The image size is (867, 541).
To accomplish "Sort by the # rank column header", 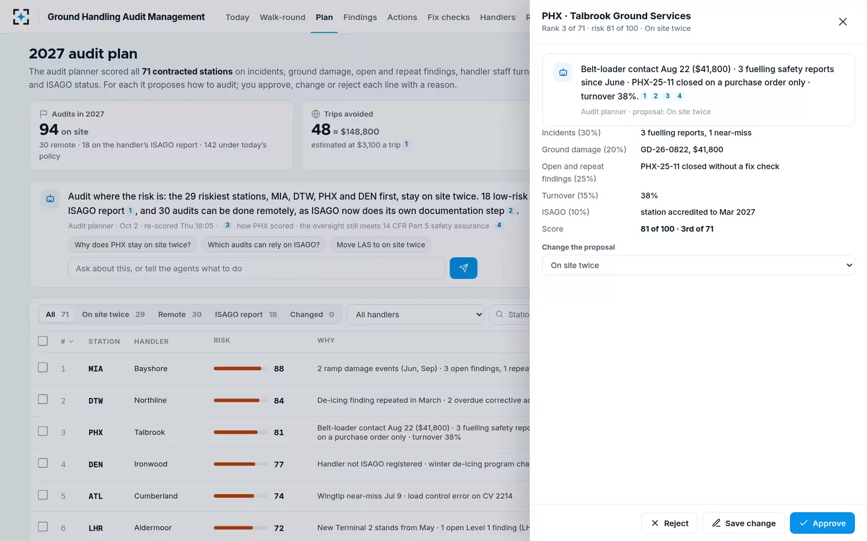I will tap(67, 341).
